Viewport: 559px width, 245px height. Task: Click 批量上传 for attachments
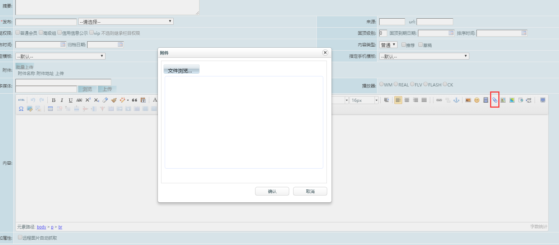pos(25,67)
